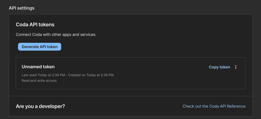Click the word "Generate" on the blue button
Viewport: 261px width, 119px height.
[30, 47]
